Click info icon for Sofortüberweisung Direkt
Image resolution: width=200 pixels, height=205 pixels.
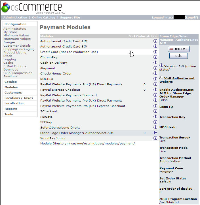click(155, 127)
